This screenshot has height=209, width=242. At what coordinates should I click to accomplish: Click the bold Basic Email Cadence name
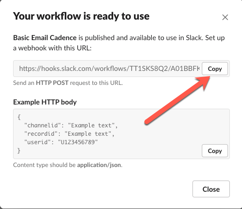[45, 38]
